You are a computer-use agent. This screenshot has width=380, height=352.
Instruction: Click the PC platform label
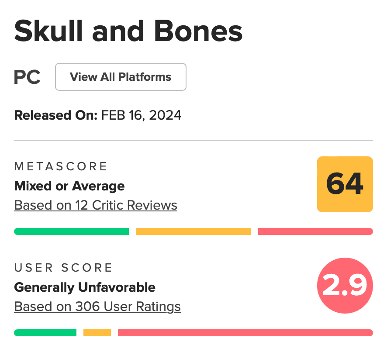coord(27,78)
